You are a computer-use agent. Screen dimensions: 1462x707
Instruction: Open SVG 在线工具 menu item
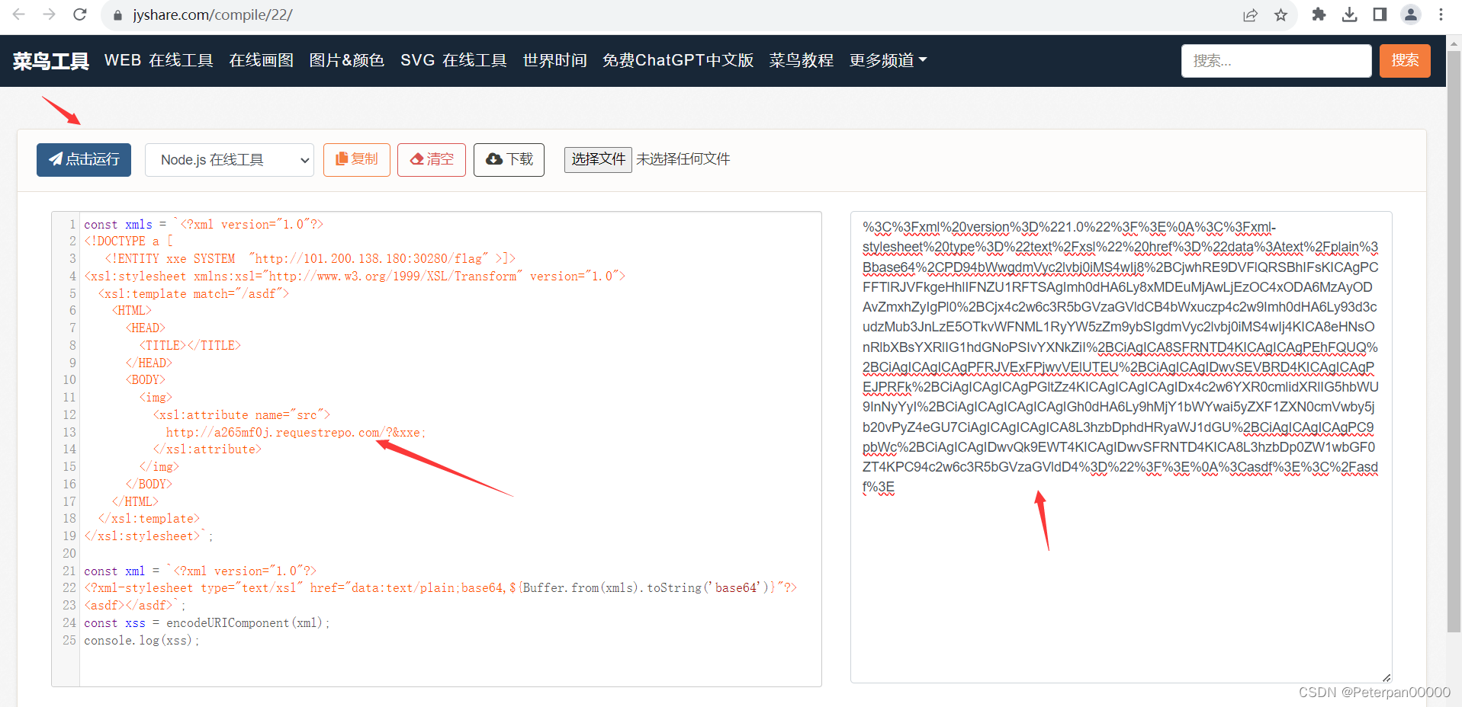pyautogui.click(x=453, y=60)
